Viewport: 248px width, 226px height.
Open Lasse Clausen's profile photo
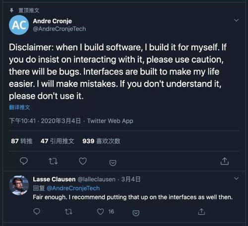pos(19,185)
